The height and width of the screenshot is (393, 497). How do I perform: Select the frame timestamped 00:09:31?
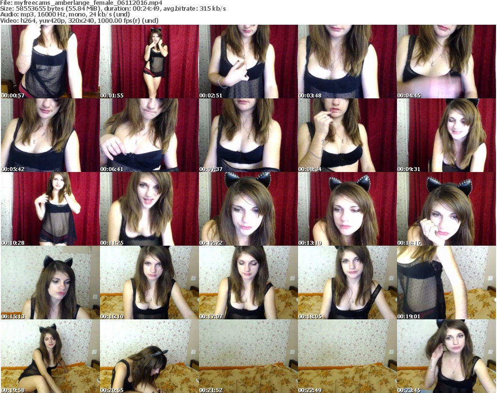pos(446,135)
